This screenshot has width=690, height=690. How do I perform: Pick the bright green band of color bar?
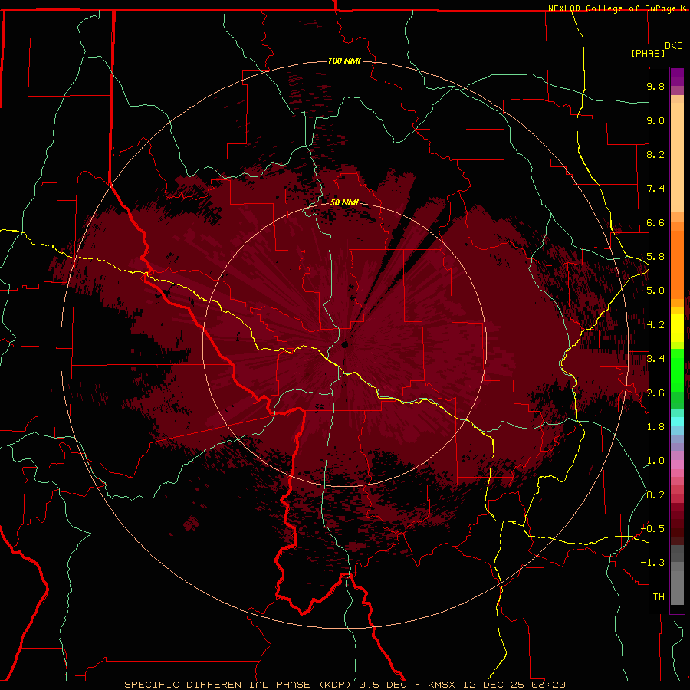tap(677, 370)
